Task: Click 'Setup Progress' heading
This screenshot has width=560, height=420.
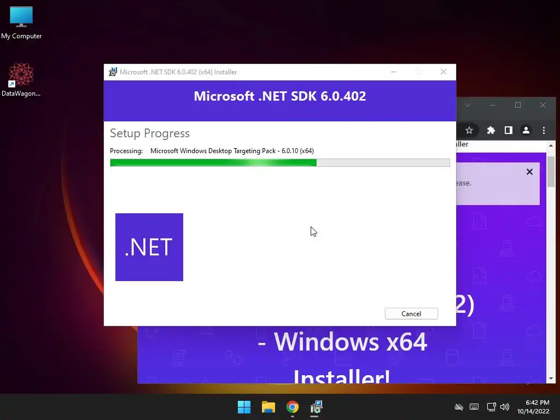Action: coord(150,133)
